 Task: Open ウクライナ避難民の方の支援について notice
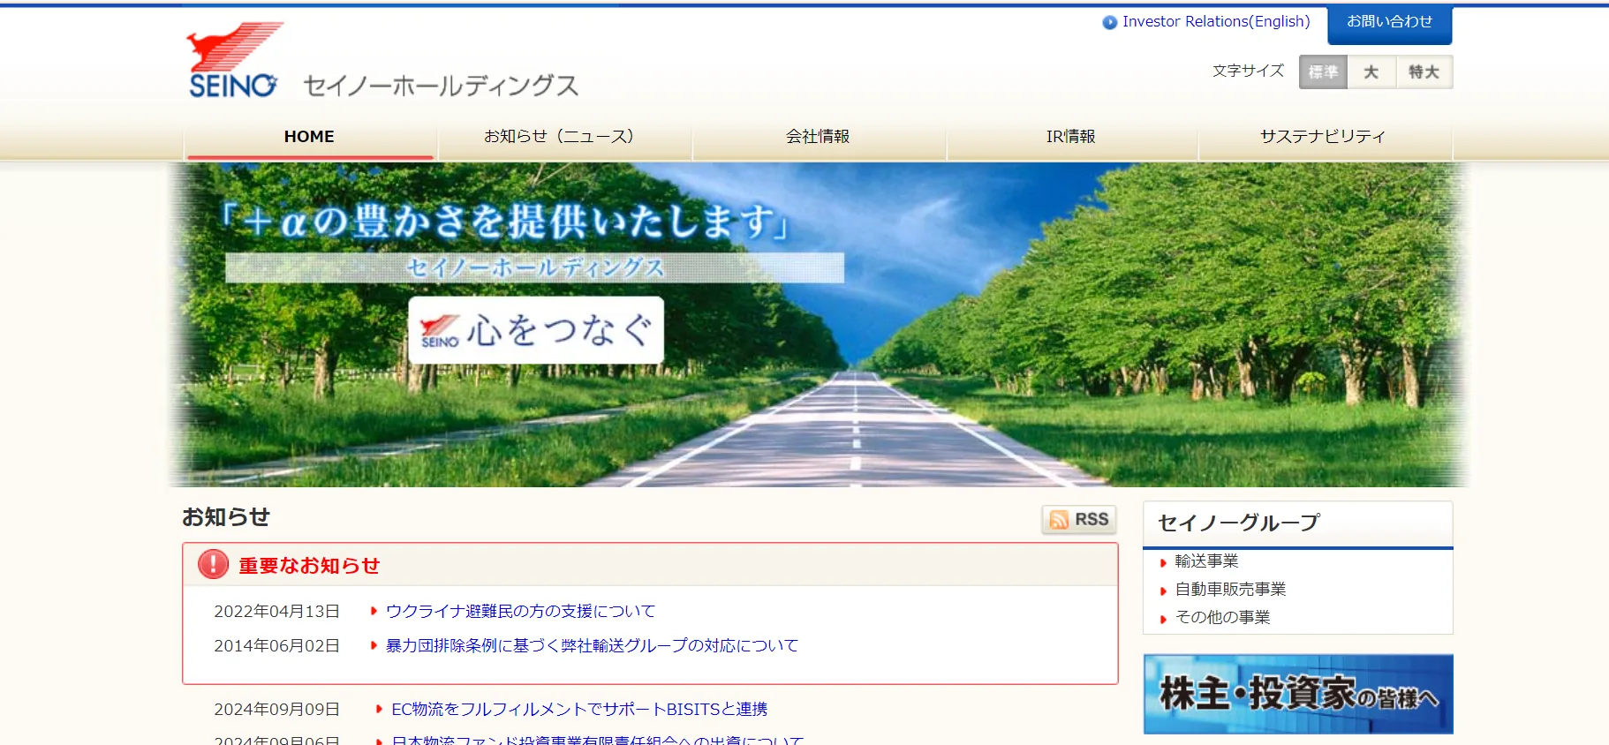pos(520,611)
